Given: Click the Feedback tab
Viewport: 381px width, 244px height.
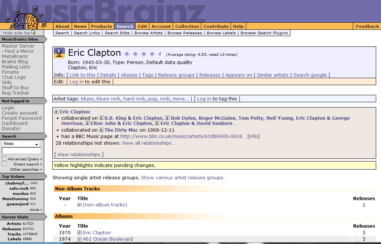Looking at the screenshot, I should pos(367,26).
